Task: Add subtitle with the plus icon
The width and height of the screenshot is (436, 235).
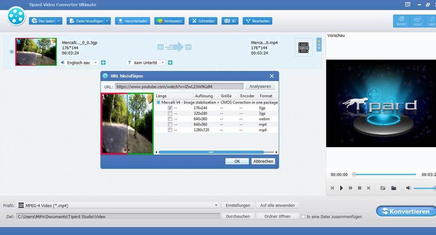Action: (170, 63)
